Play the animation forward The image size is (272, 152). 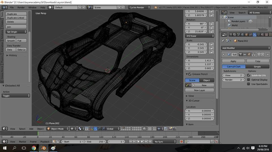point(142,142)
